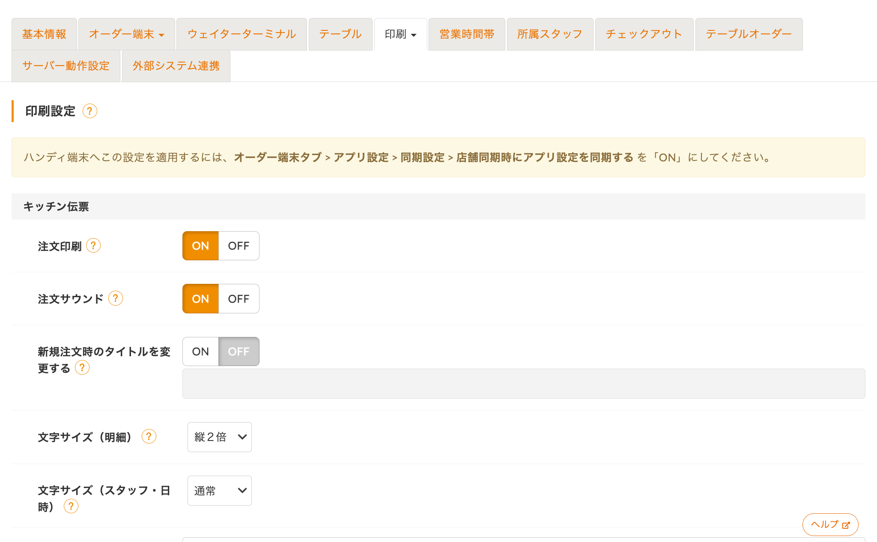Click help icon beside 文字サイズ(明細)
This screenshot has width=877, height=542.
(x=149, y=437)
